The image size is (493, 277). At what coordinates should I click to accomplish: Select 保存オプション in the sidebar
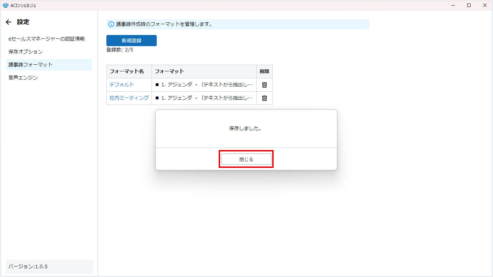tap(26, 52)
